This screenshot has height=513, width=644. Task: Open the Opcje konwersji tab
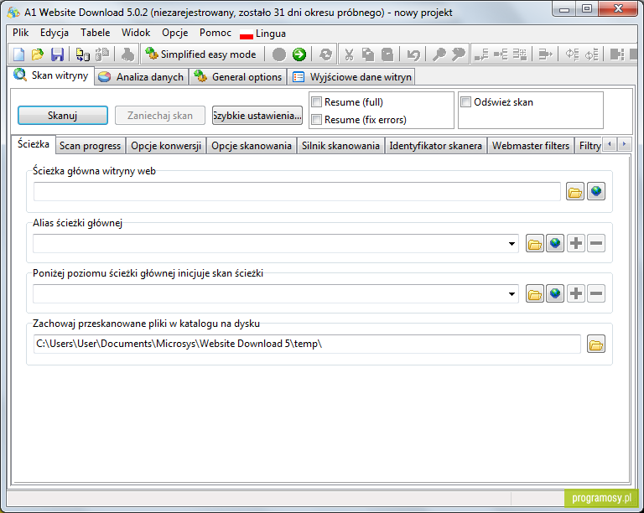[166, 146]
